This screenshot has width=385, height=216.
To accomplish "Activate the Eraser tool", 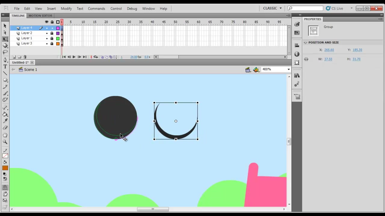I will 5,127.
